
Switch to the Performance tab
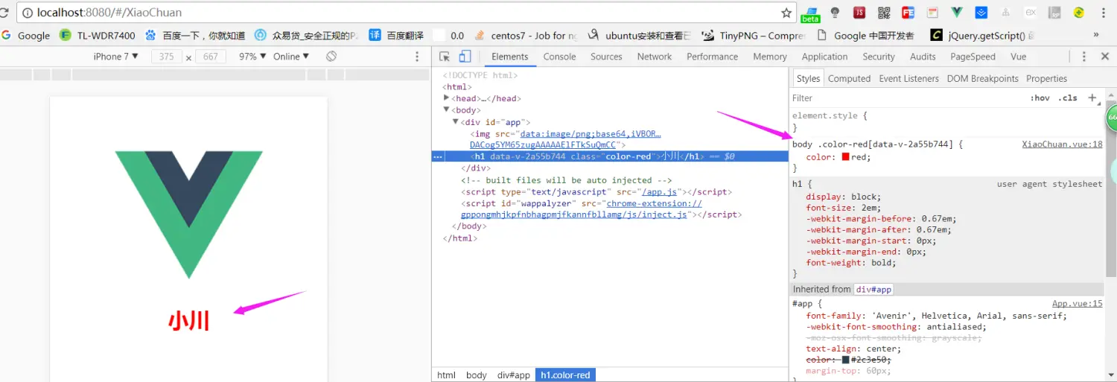click(x=712, y=57)
